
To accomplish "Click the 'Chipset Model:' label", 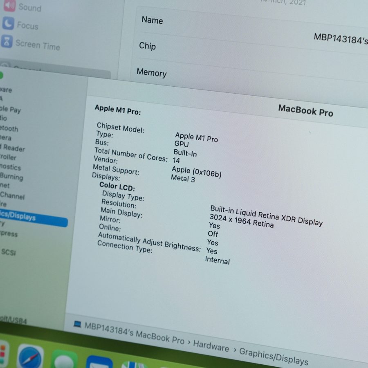I will [120, 128].
